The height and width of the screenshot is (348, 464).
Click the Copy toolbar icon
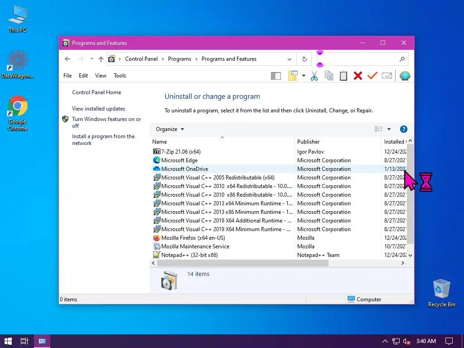point(329,76)
